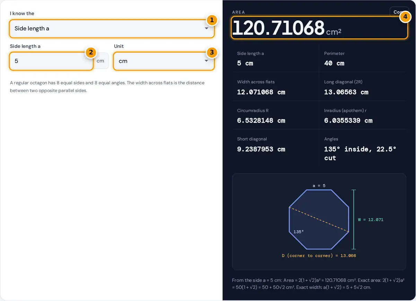Click the 135° angle label in diagram
Image resolution: width=416 pixels, height=301 pixels.
[298, 232]
